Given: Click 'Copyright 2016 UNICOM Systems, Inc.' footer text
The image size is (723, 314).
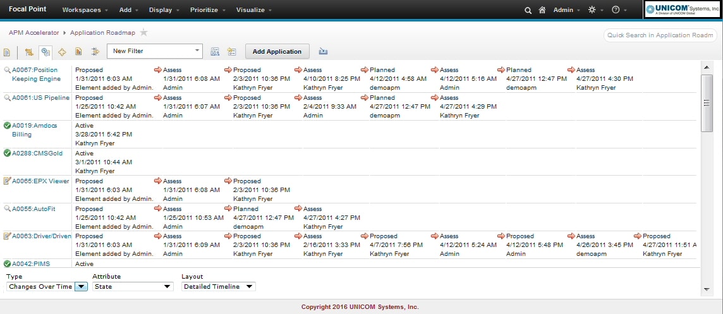Looking at the screenshot, I should click(360, 306).
